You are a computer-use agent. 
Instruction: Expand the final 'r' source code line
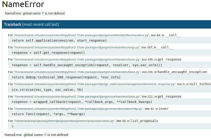pos(109,126)
